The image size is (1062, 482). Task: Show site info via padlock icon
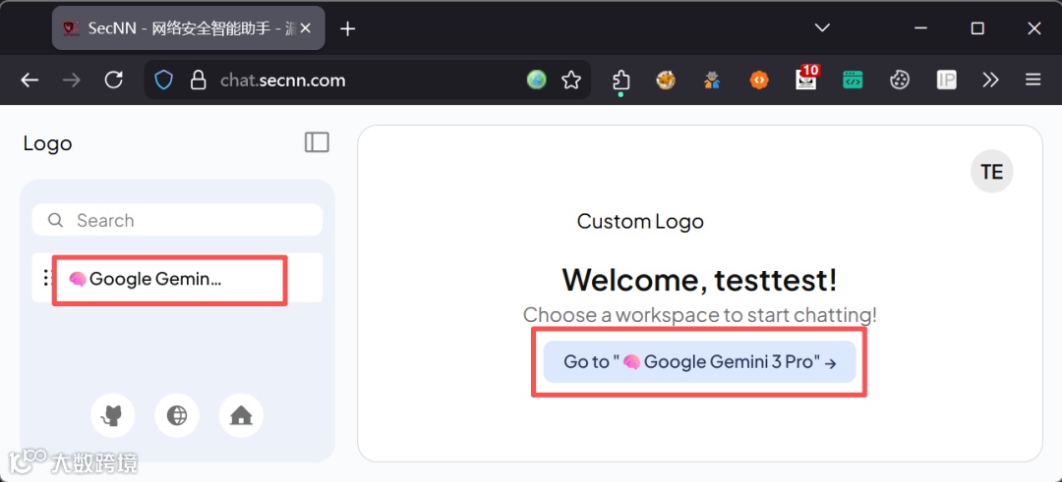click(198, 80)
